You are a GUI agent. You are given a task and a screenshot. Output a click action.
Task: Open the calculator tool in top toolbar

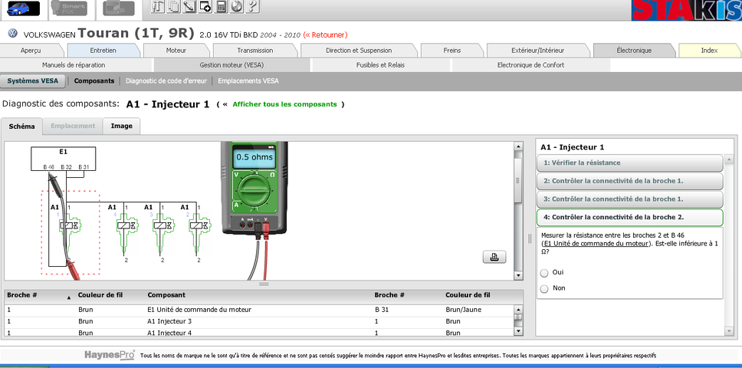point(221,8)
